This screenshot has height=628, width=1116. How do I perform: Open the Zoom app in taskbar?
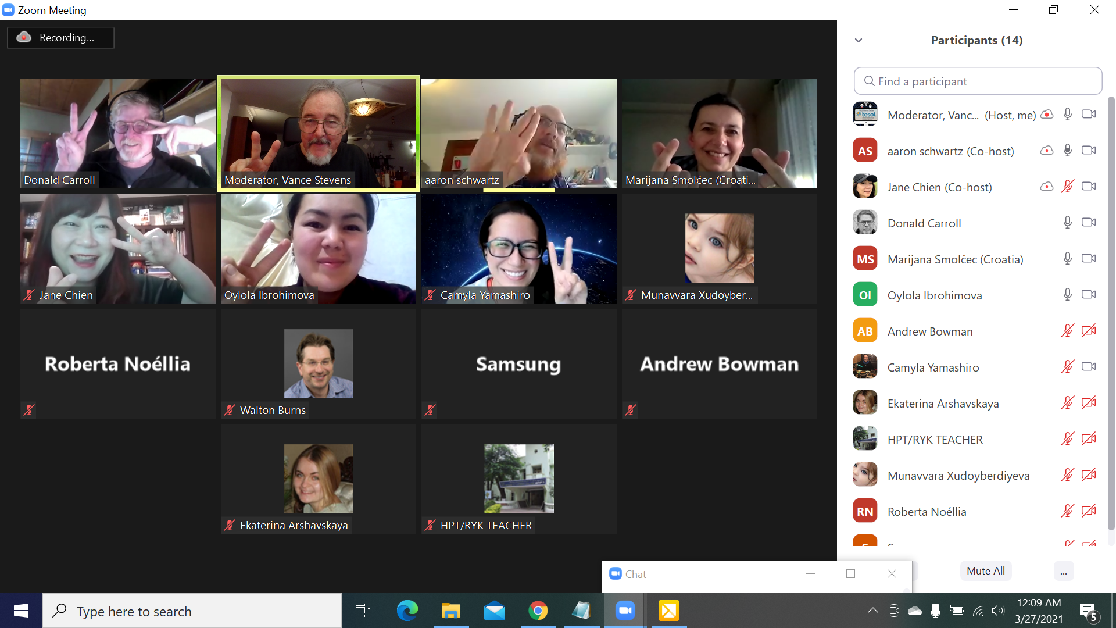[625, 611]
